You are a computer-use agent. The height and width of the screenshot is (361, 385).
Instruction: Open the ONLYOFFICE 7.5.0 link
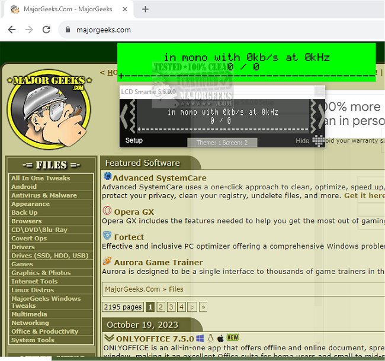155,339
